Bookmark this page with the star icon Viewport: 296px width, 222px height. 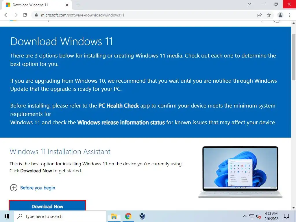(269, 15)
